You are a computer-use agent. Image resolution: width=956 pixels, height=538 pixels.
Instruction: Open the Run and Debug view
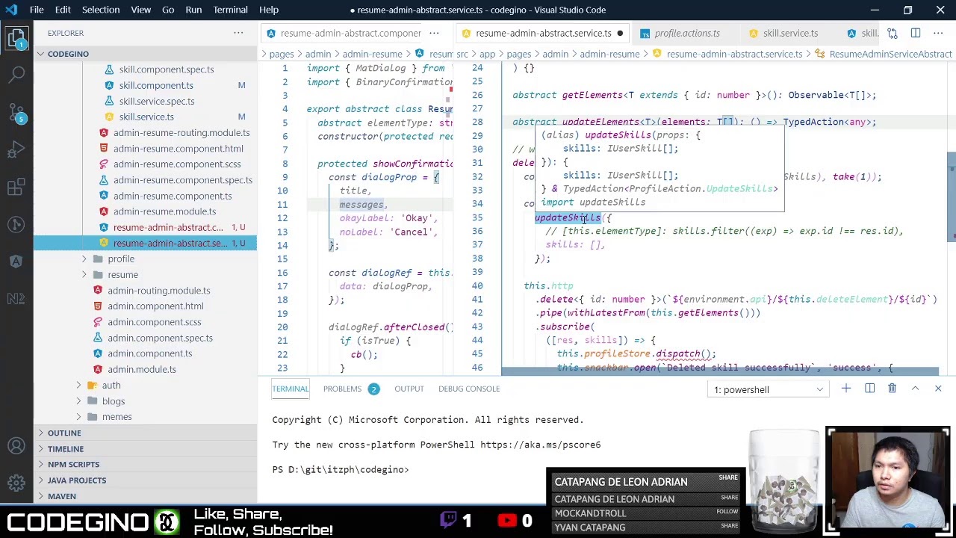pyautogui.click(x=16, y=149)
